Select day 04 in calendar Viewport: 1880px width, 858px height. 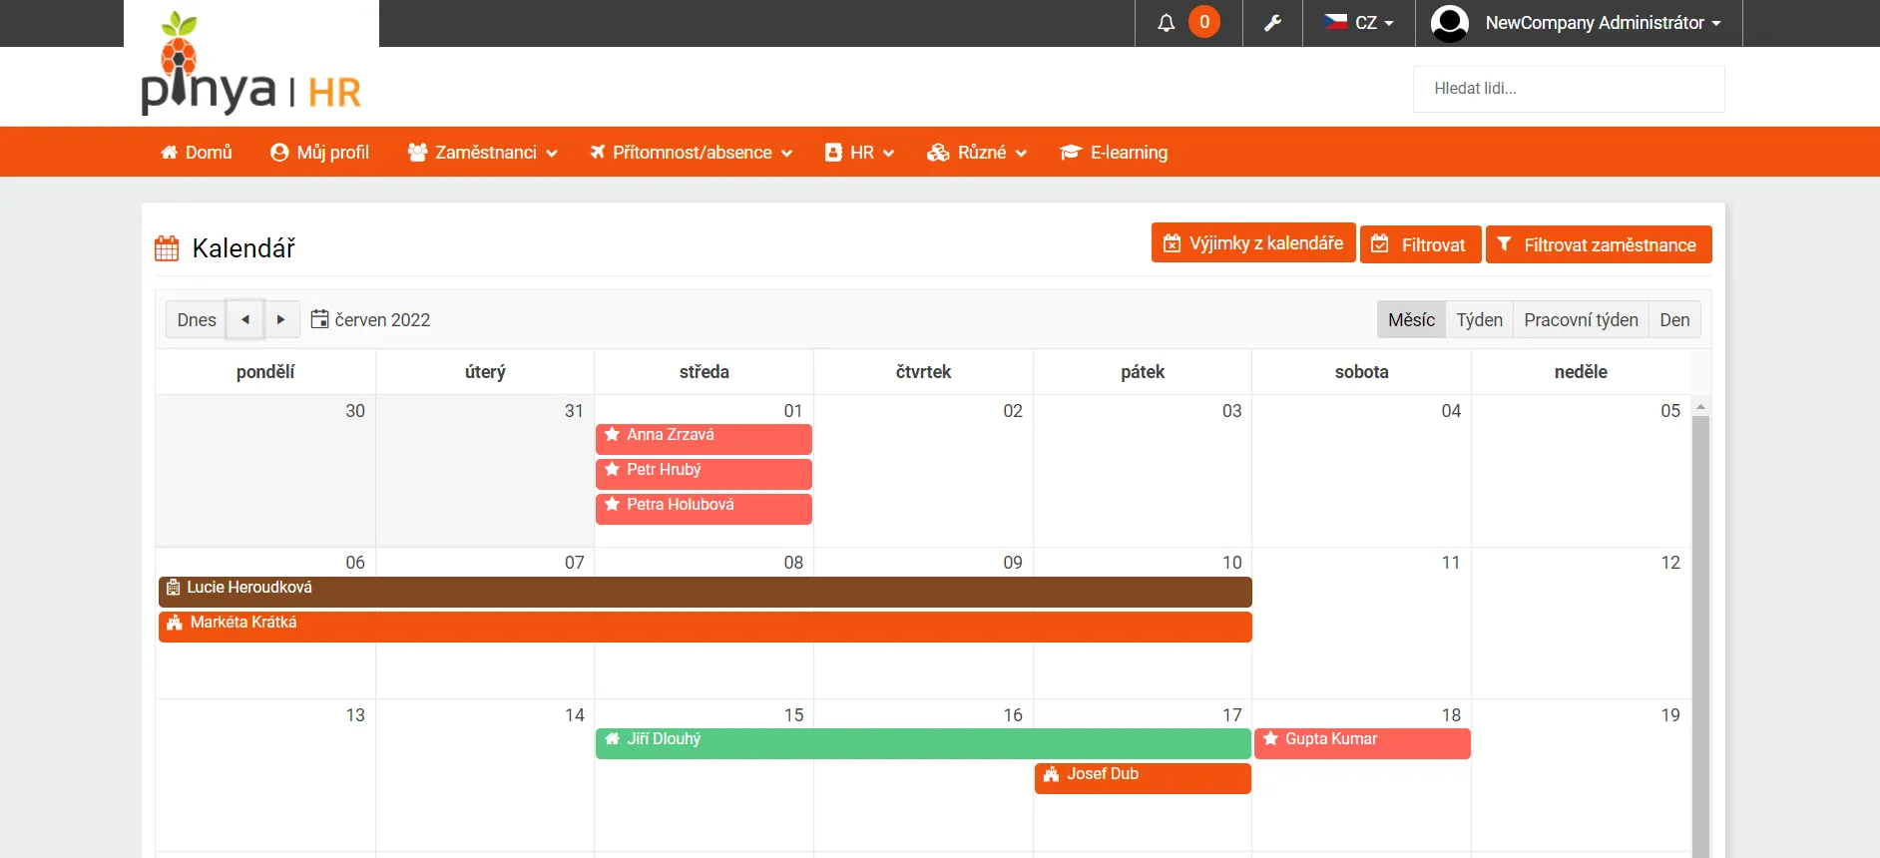point(1451,411)
